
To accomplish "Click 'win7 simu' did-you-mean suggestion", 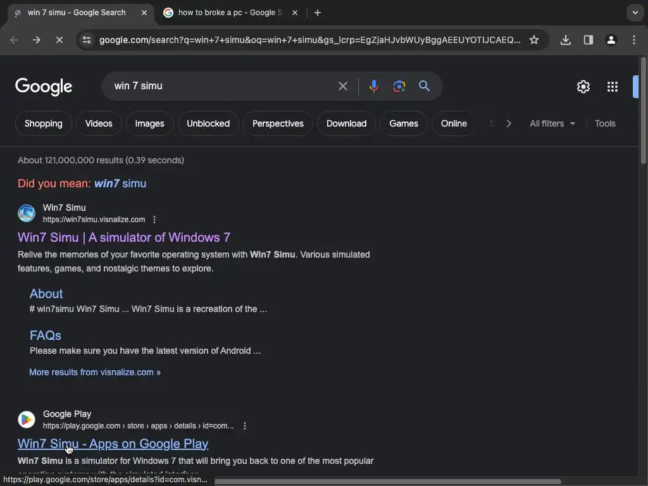I will click(x=120, y=184).
